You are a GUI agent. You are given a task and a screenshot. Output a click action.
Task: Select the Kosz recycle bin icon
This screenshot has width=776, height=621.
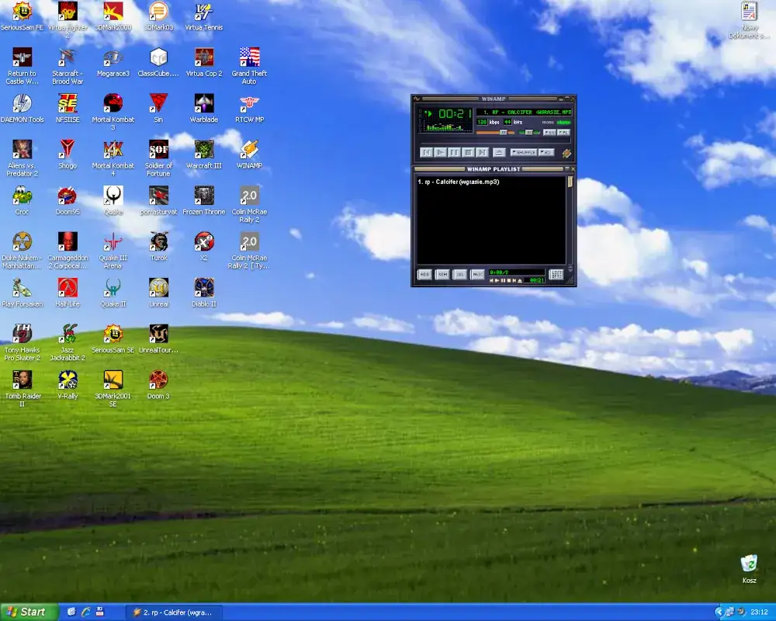click(749, 564)
